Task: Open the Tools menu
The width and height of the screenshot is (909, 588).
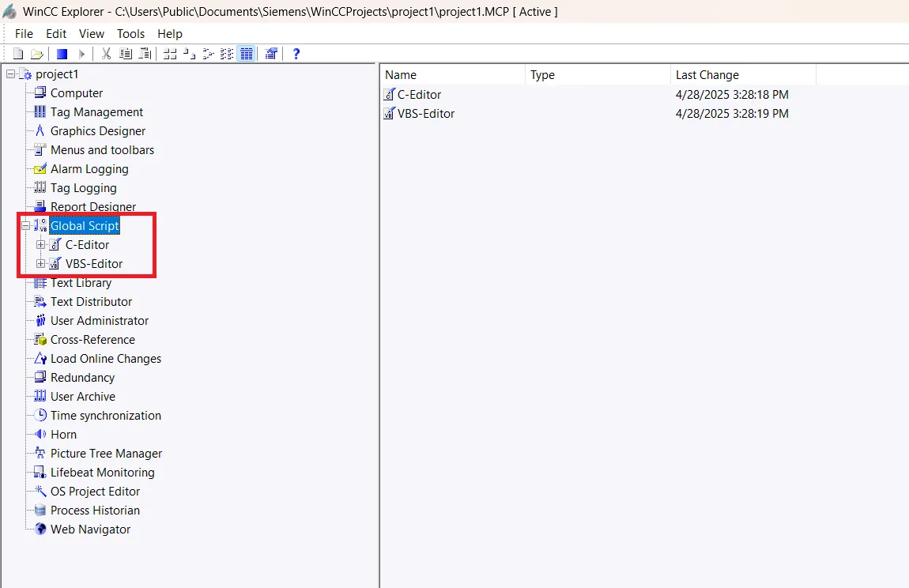Action: 131,34
